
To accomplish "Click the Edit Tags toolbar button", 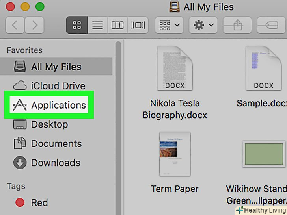I will coord(271,26).
